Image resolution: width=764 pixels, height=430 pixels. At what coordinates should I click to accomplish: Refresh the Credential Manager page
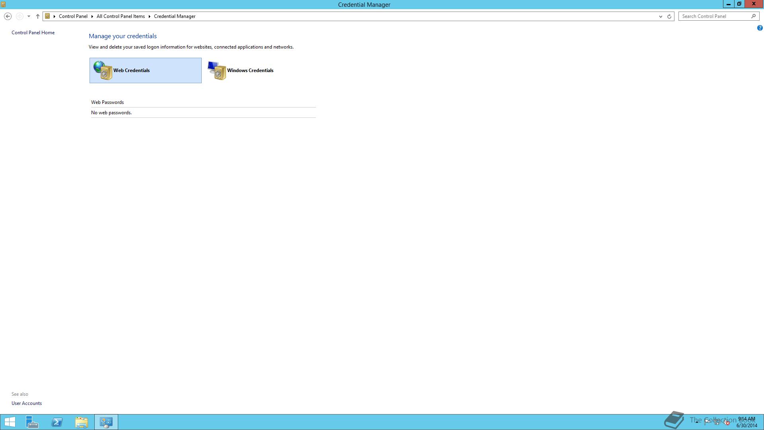point(669,16)
